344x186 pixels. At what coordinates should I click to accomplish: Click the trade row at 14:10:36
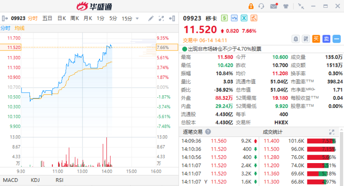click(x=219, y=149)
